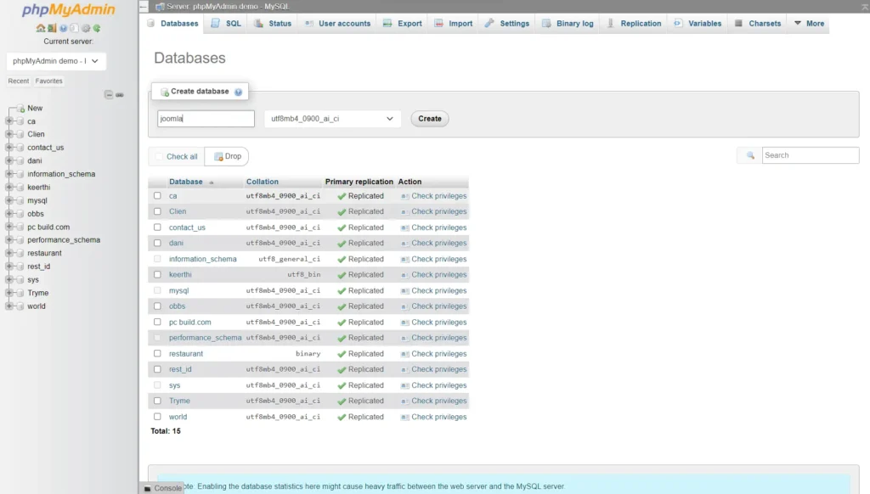The image size is (870, 494).
Task: Expand the world tree node
Action: click(x=8, y=306)
